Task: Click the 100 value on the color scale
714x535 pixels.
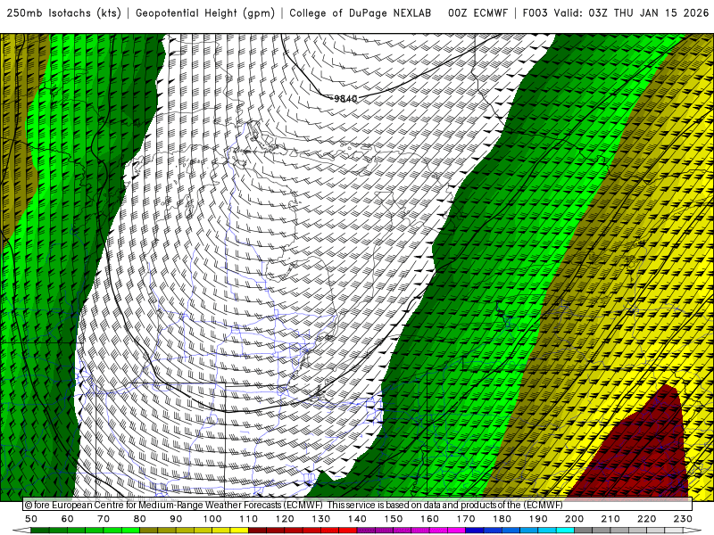Action: click(x=212, y=519)
